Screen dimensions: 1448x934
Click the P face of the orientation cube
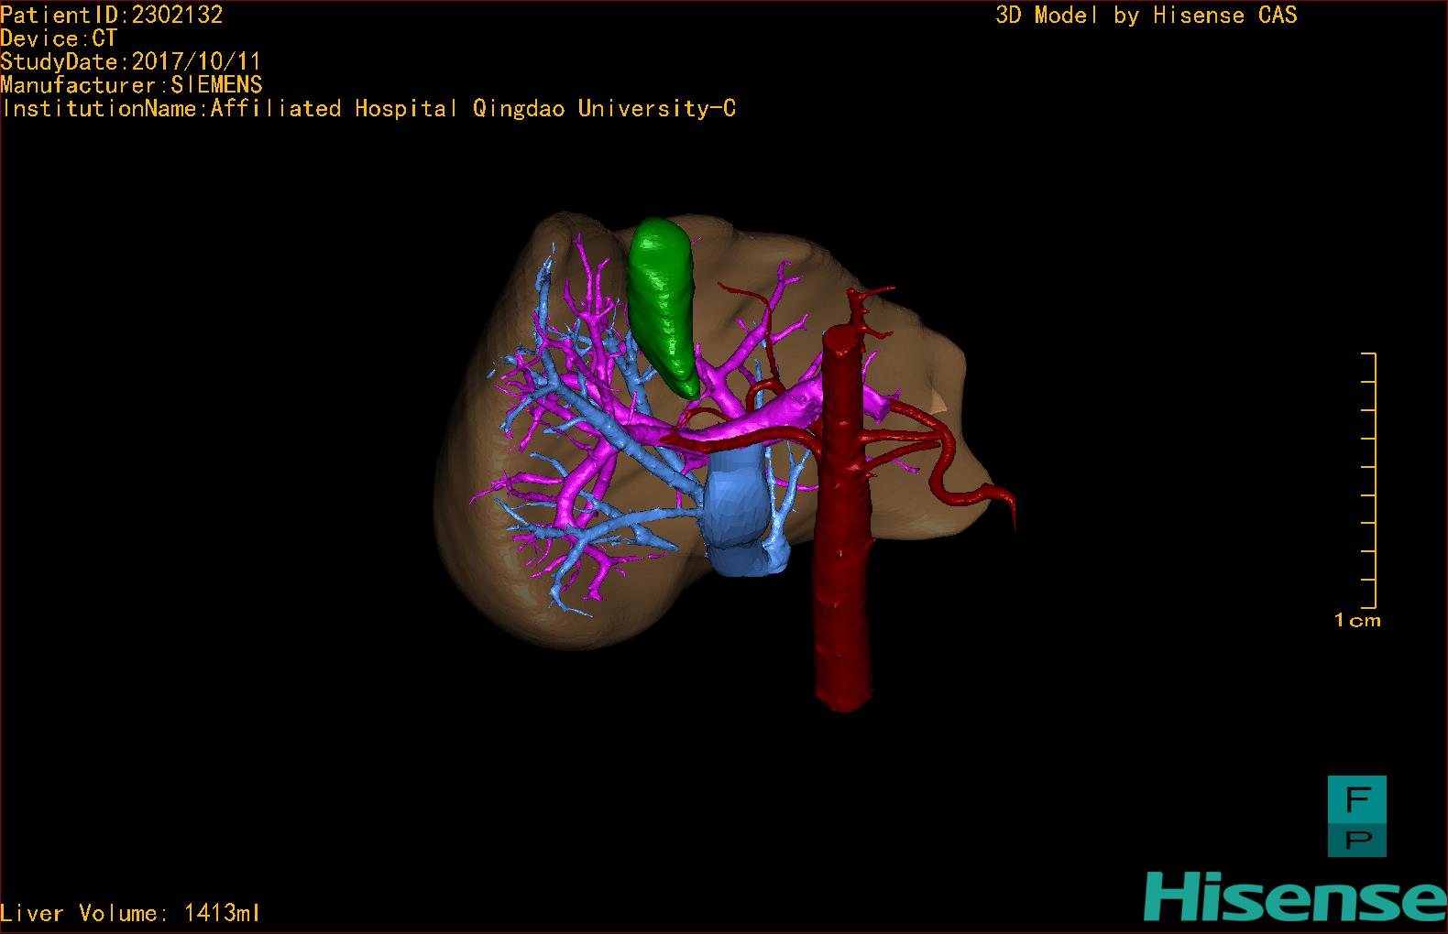(1356, 838)
